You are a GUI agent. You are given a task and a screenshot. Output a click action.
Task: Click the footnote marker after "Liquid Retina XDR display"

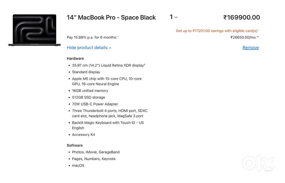145,64
